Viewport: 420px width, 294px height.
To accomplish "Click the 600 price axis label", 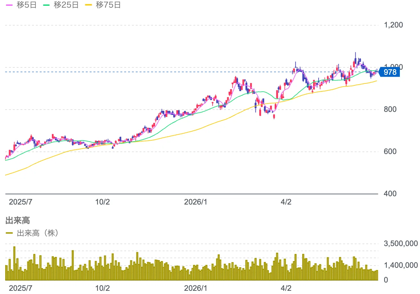I will click(390, 151).
